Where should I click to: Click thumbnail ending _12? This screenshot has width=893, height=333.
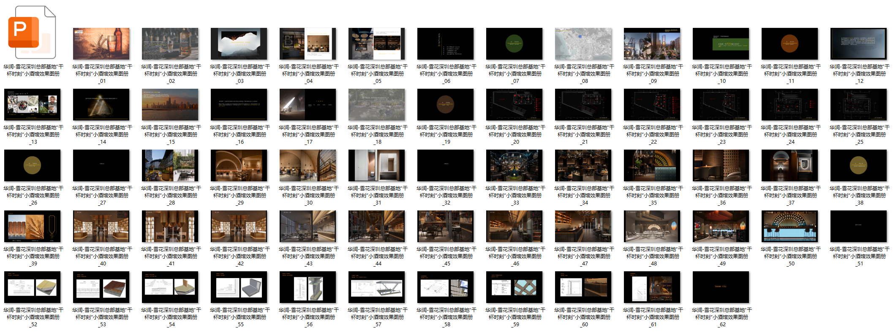coord(859,44)
